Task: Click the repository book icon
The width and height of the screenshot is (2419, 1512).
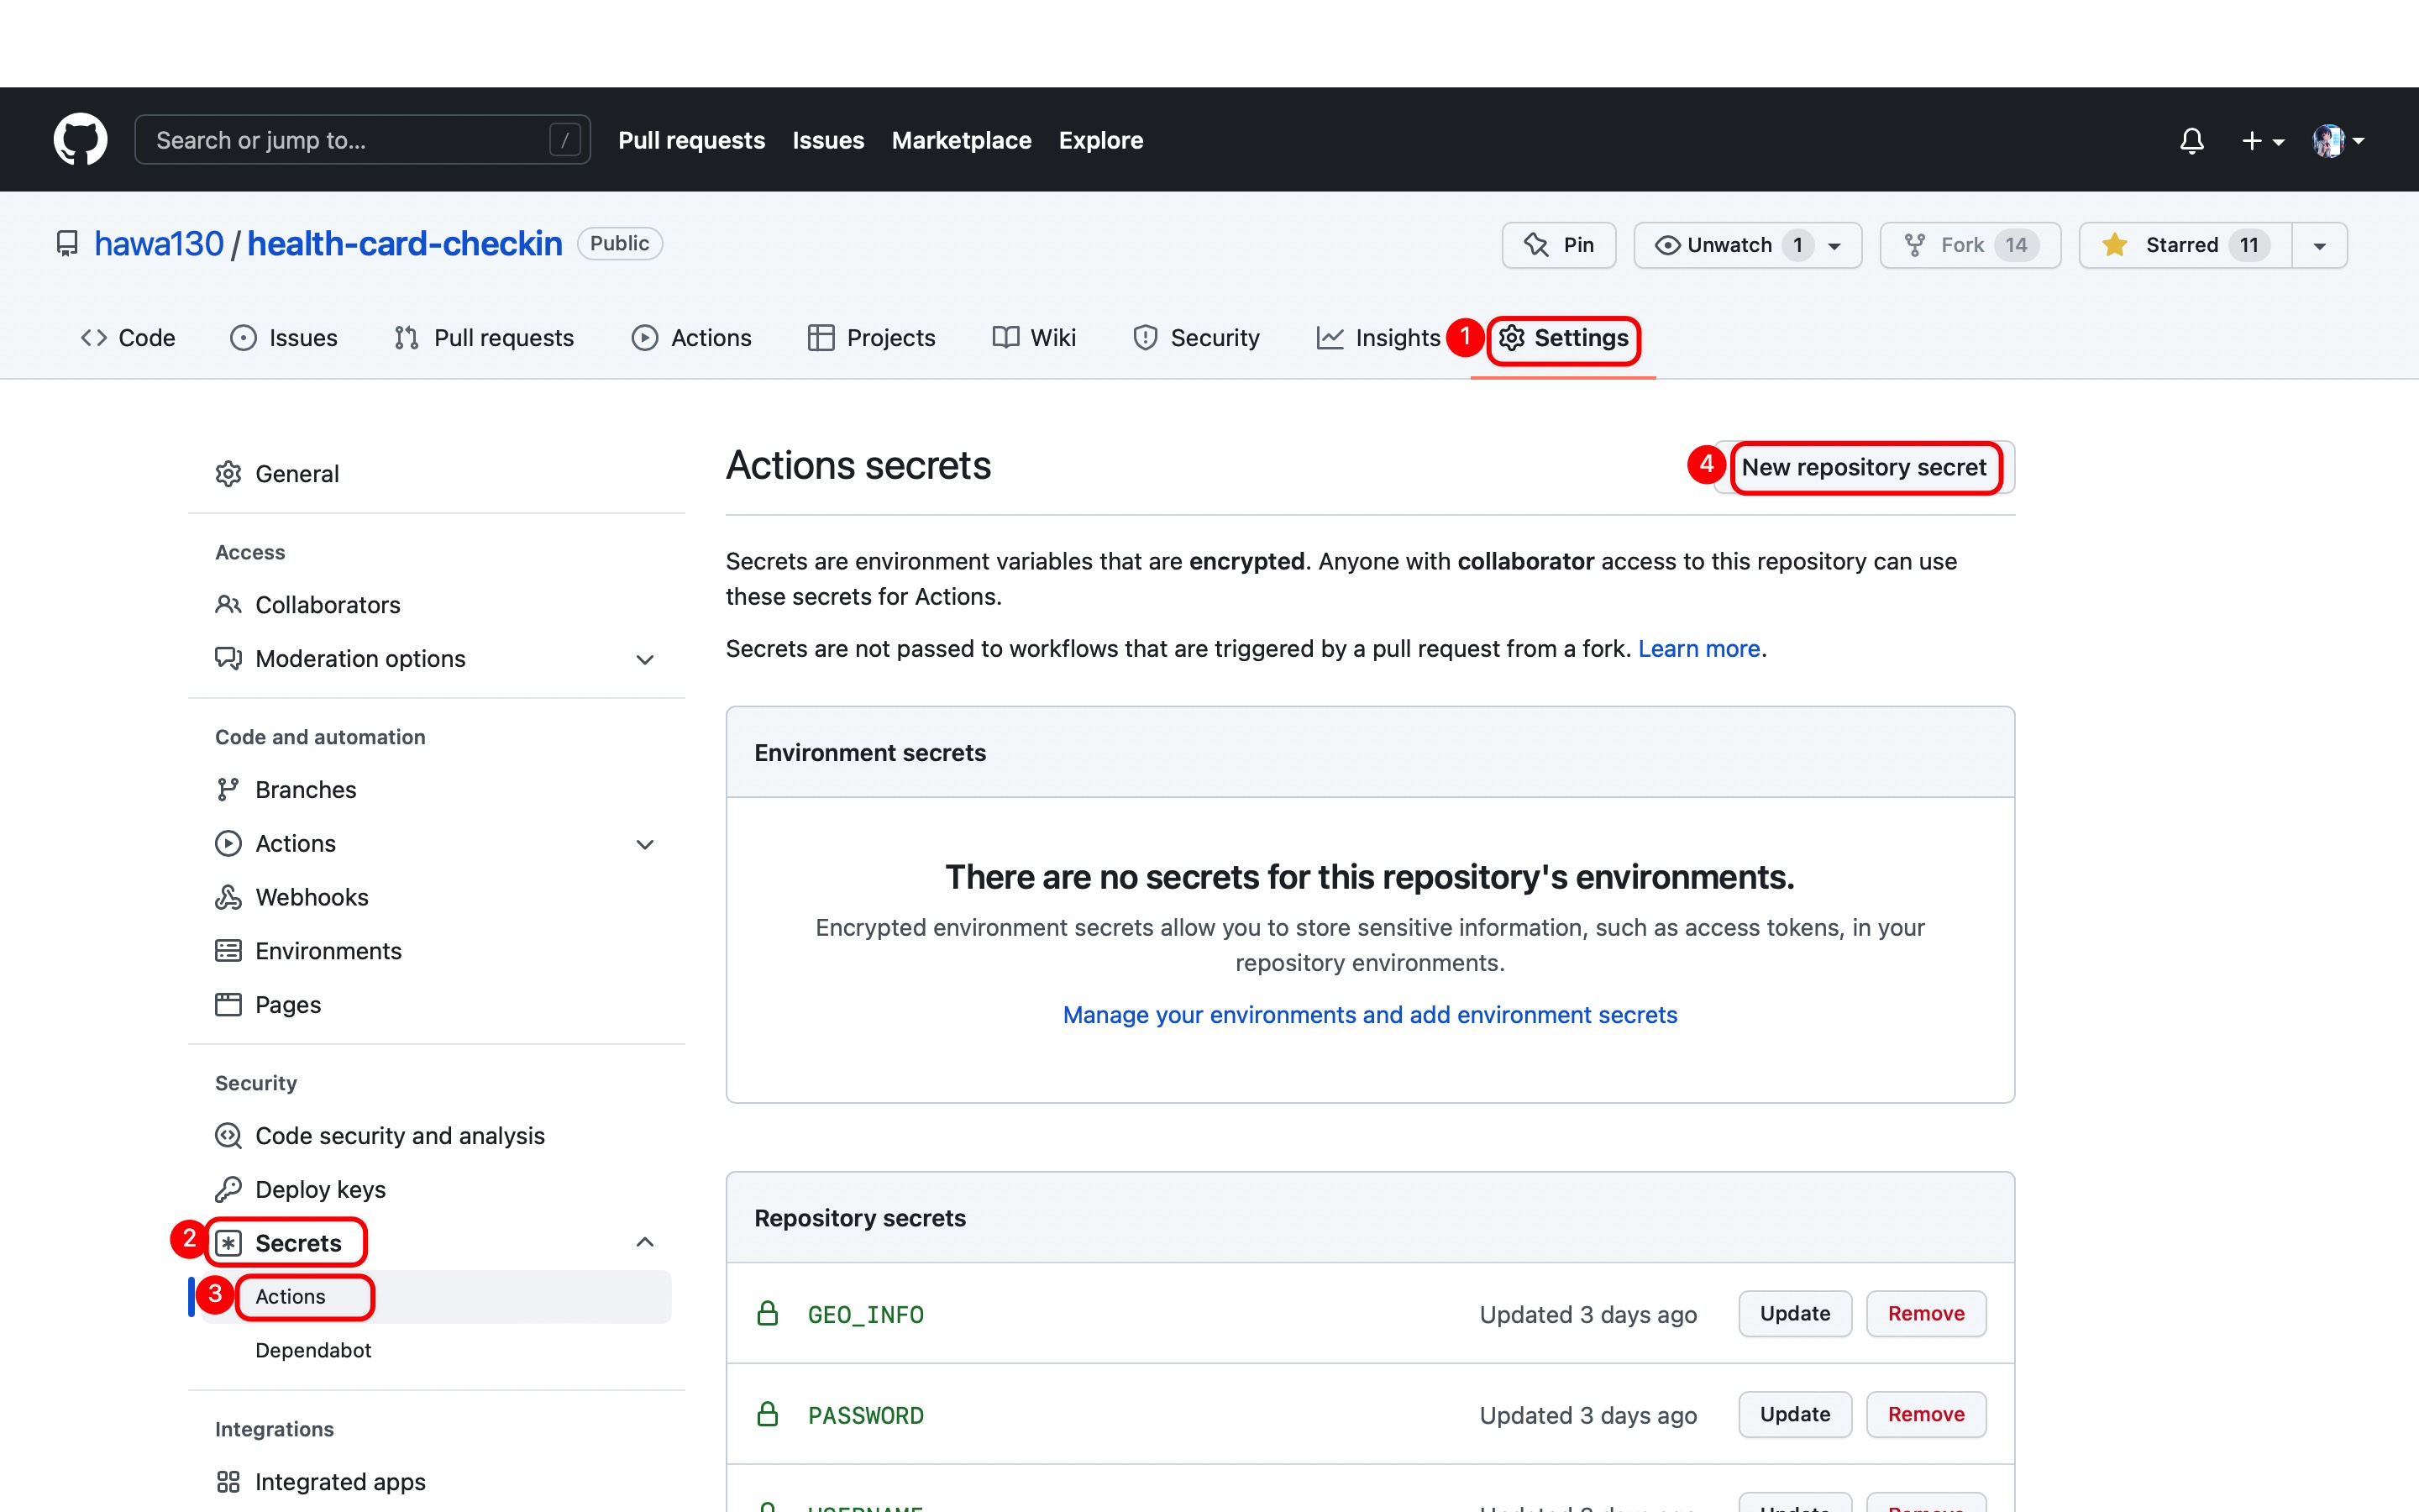Action: tap(67, 244)
